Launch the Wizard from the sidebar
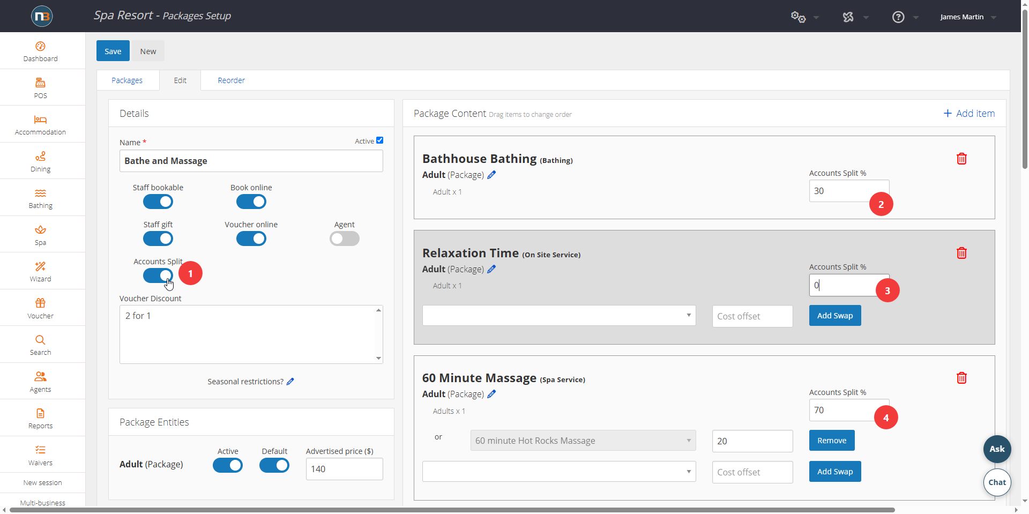Image resolution: width=1029 pixels, height=514 pixels. (40, 272)
